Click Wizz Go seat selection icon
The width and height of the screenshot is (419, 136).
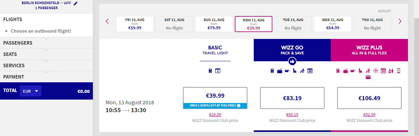point(295,71)
